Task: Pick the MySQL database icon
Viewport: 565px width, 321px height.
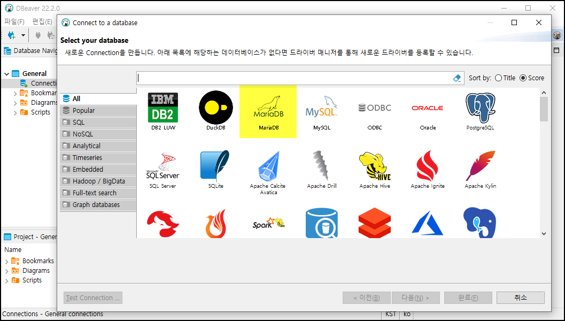Action: point(321,112)
